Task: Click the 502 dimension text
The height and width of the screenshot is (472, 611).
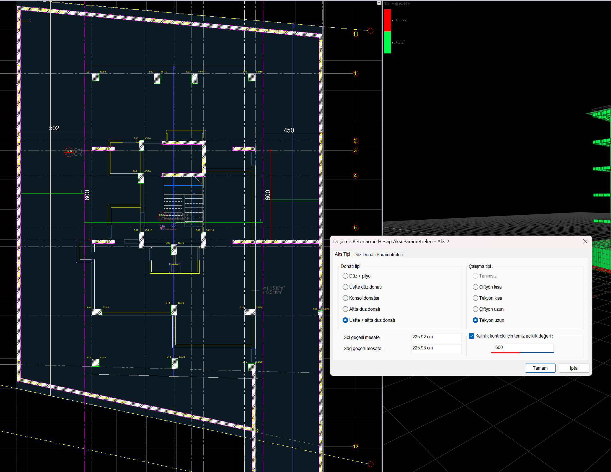Action: 54,128
